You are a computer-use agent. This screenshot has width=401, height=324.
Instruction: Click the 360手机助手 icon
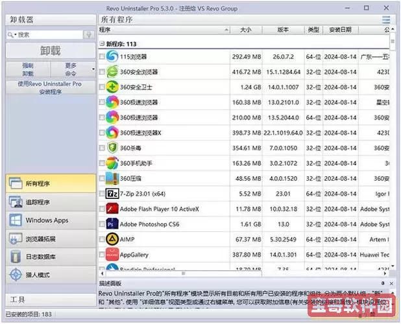pos(112,163)
